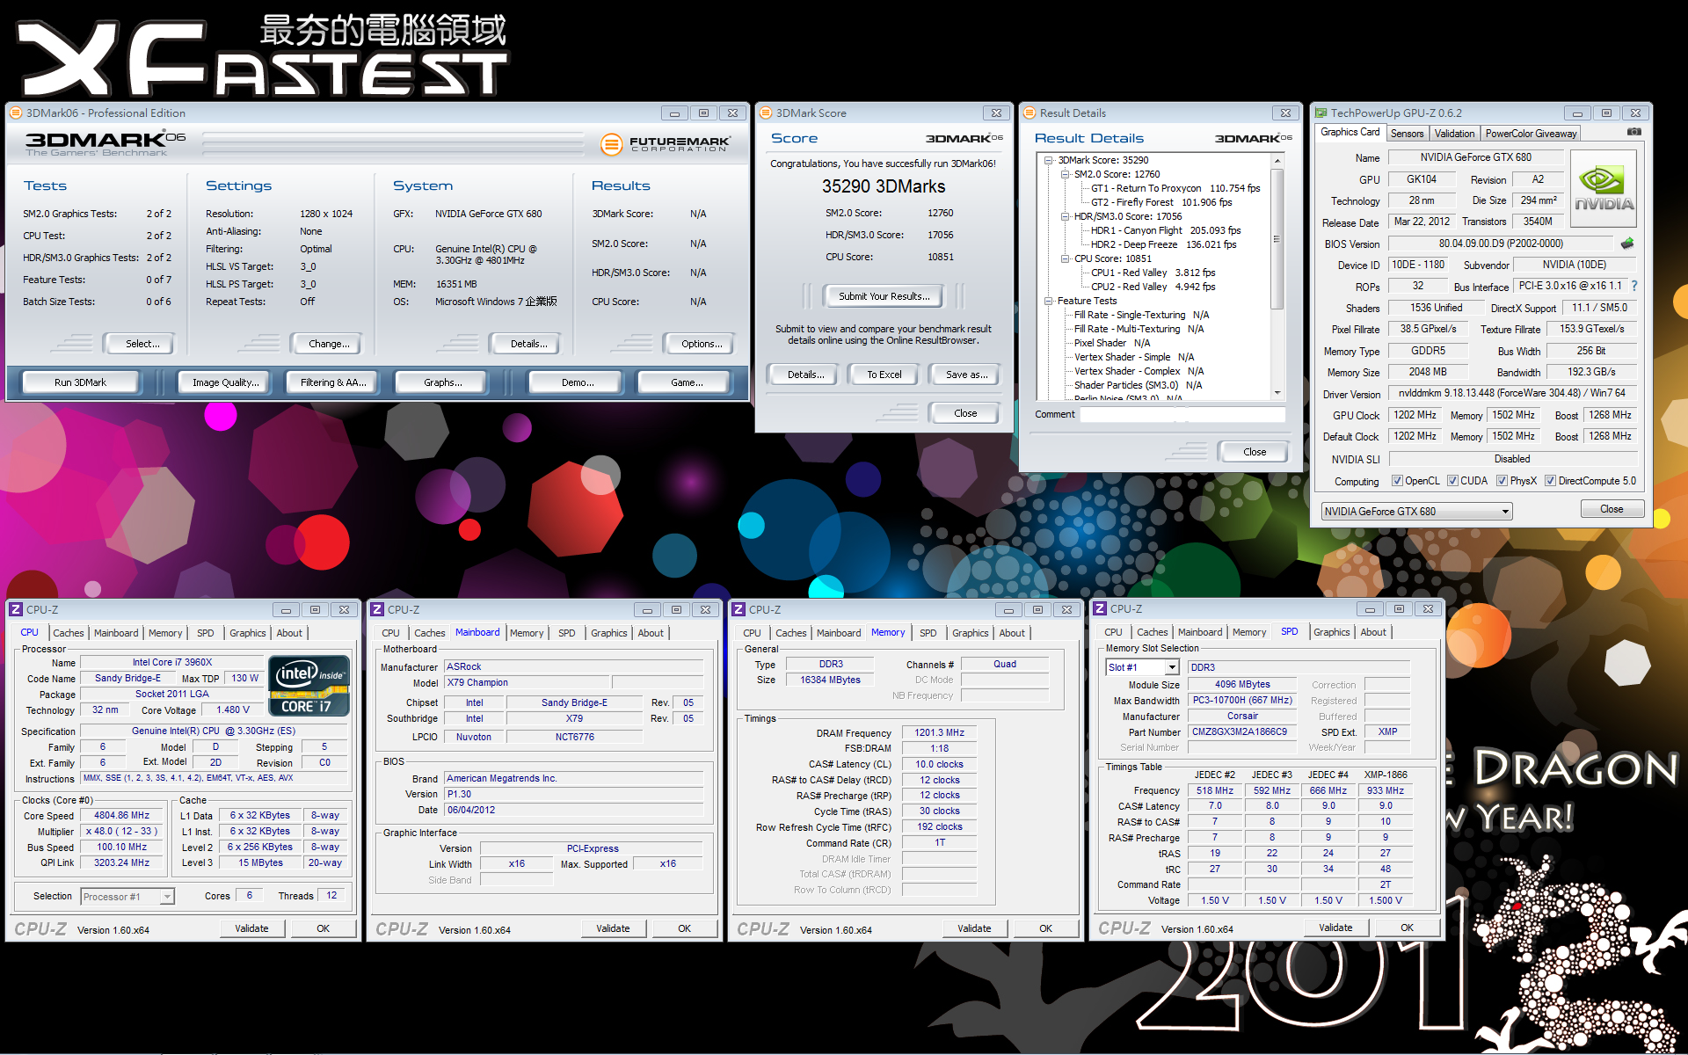Toggle the DirectCompute 5.0 checkbox
Viewport: 1688px width, 1055px height.
[x=1550, y=481]
